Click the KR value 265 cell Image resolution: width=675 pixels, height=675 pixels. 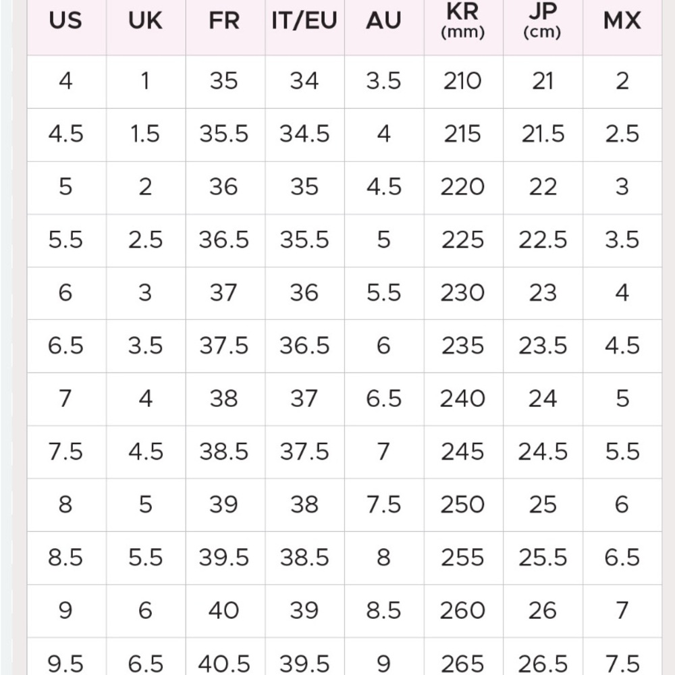click(463, 657)
